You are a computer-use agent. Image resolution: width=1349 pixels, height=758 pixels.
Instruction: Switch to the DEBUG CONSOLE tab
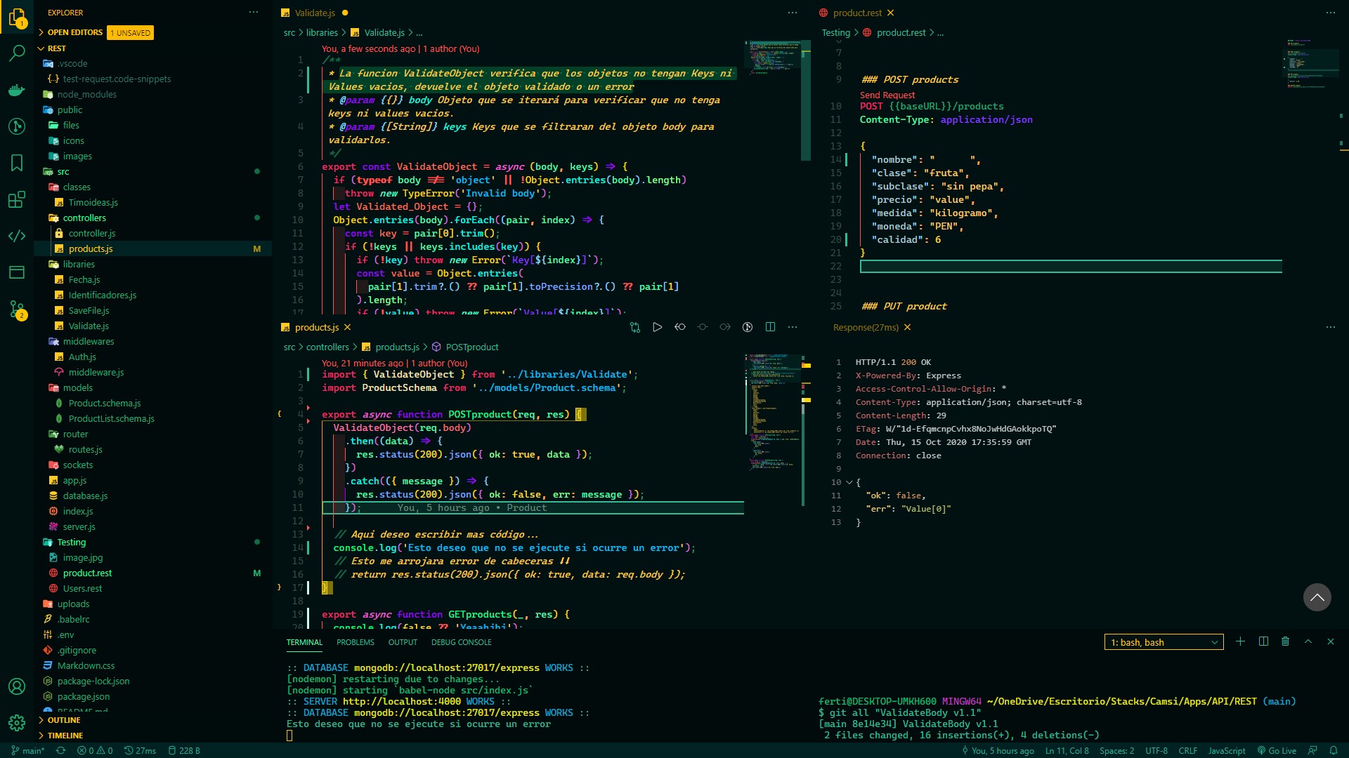click(461, 642)
